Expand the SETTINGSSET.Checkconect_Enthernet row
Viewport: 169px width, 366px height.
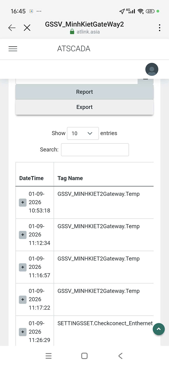(23, 332)
